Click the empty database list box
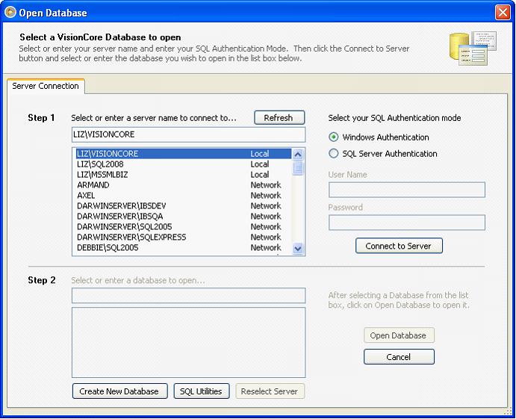Viewport: 516px width, 419px height. pos(189,343)
